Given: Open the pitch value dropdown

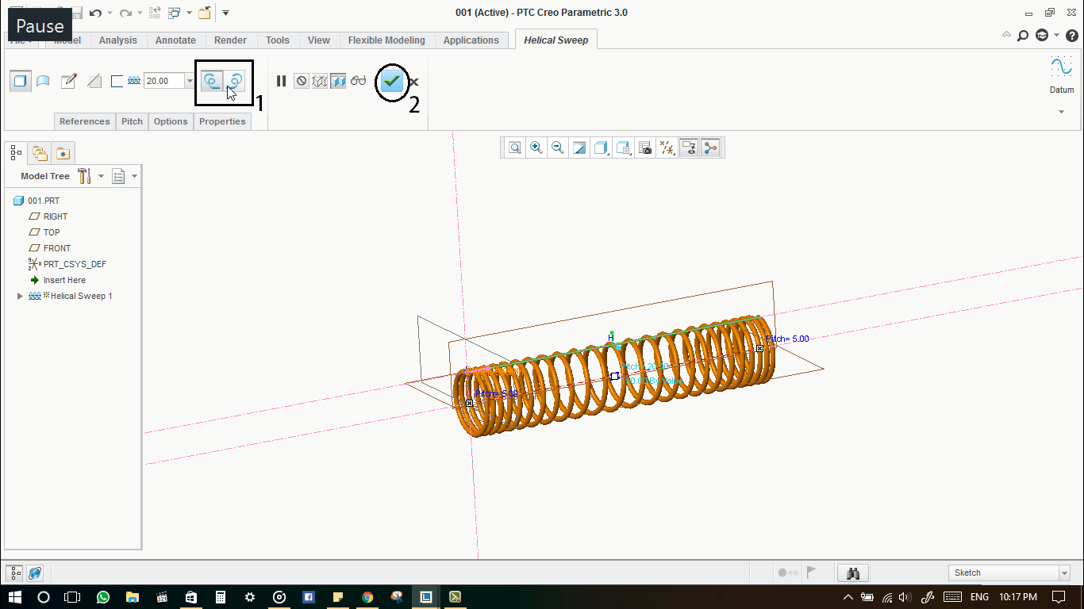Looking at the screenshot, I should [x=189, y=81].
